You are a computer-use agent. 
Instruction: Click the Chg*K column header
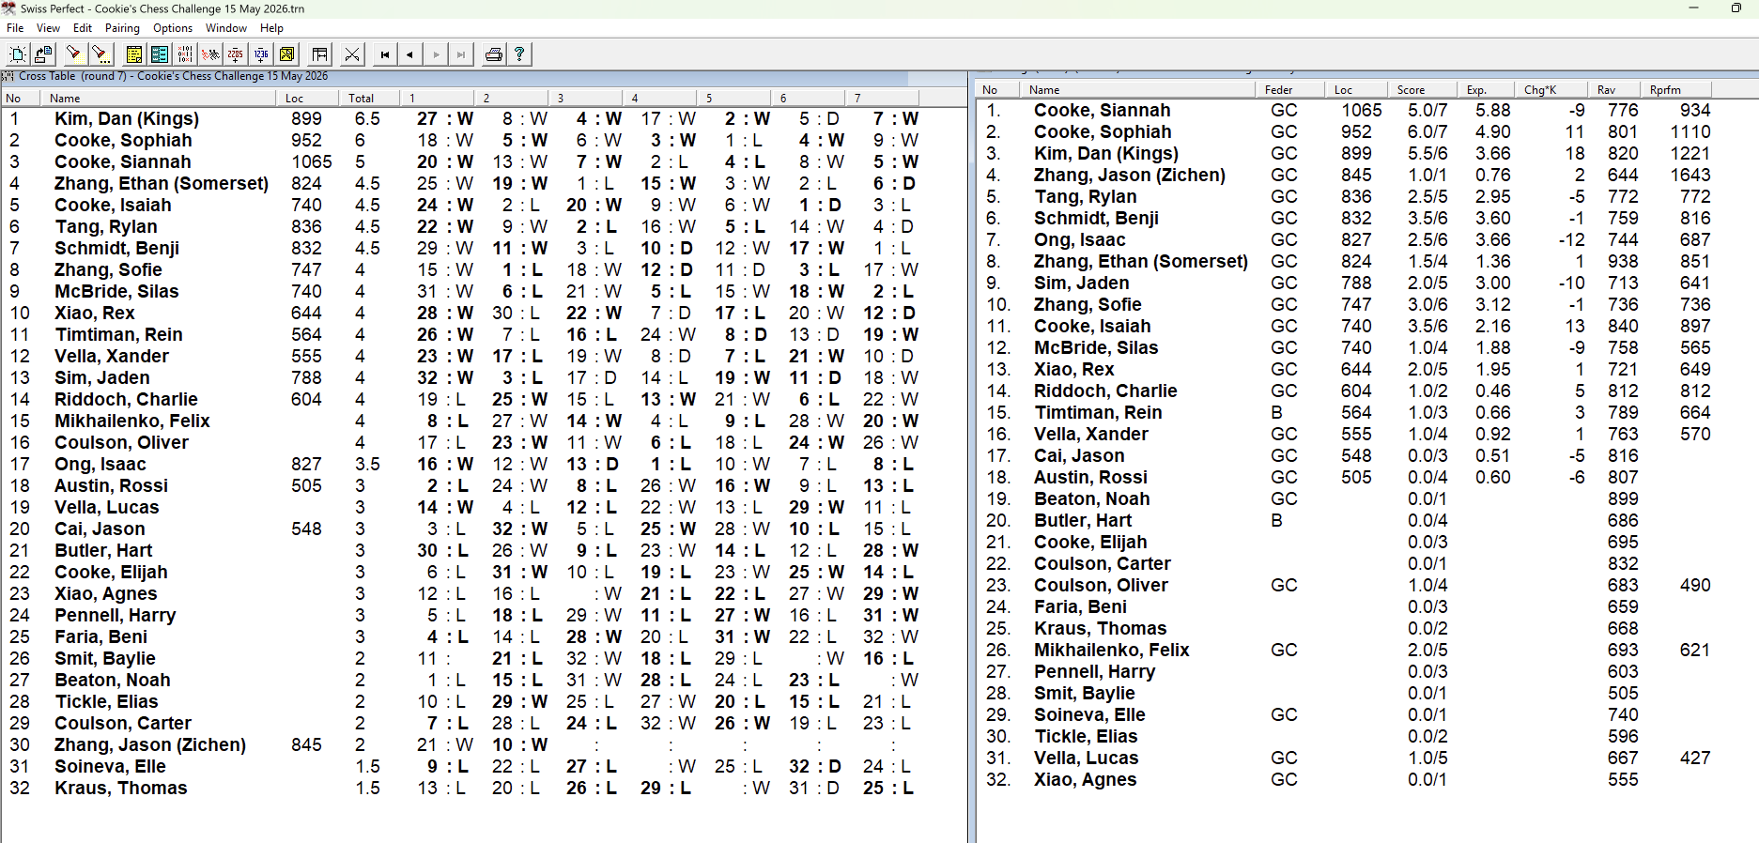click(1552, 90)
